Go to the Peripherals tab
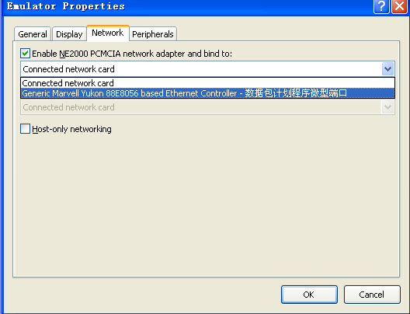 click(x=153, y=34)
